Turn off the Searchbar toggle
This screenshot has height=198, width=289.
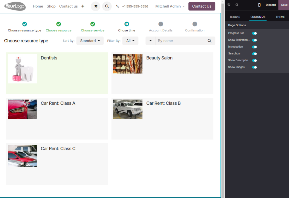254,54
